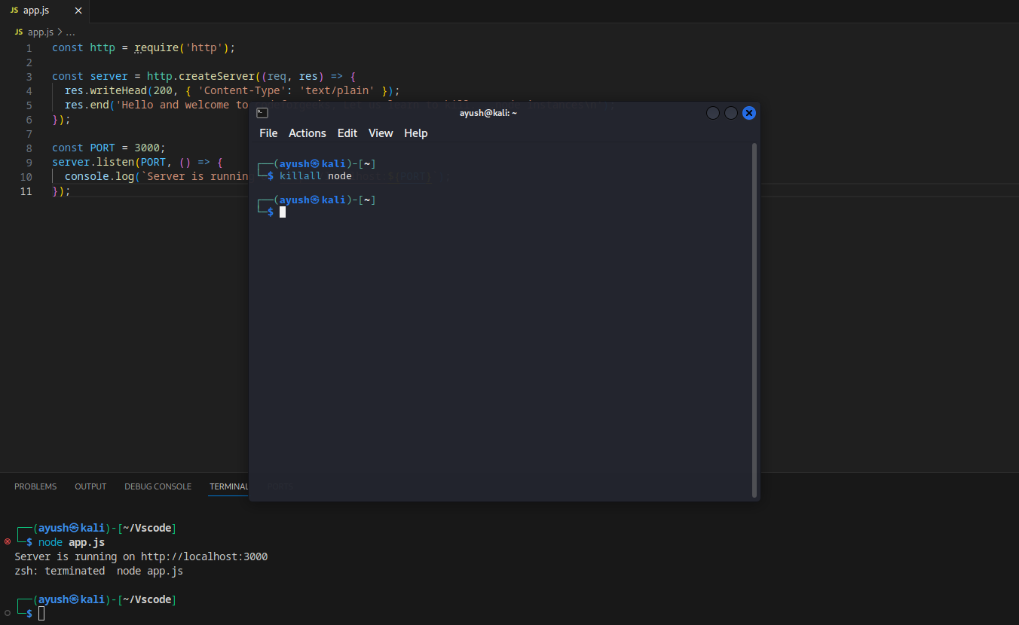This screenshot has height=625, width=1019.
Task: Click the ayush@kali: ~ window title
Action: pos(488,113)
